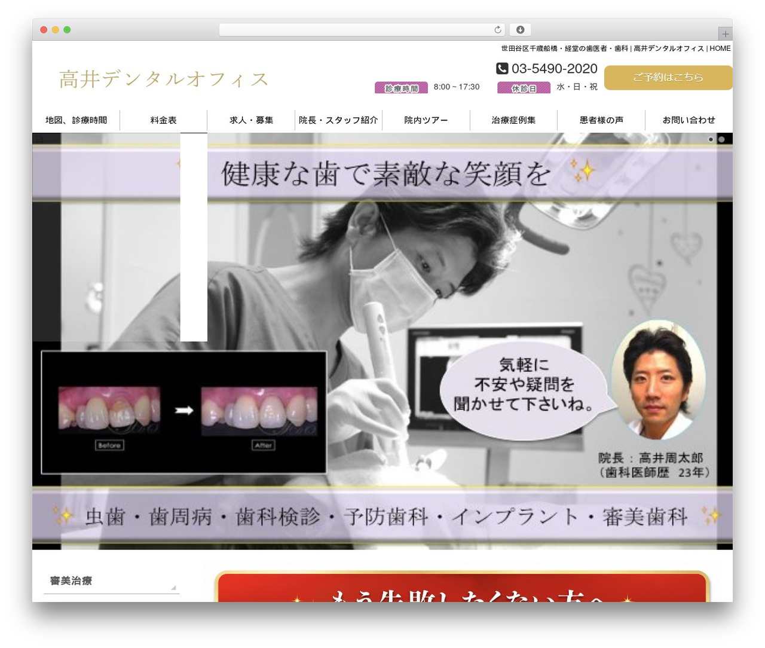Click the browser download icon
Screen dimensions: 765x648
coord(520,30)
